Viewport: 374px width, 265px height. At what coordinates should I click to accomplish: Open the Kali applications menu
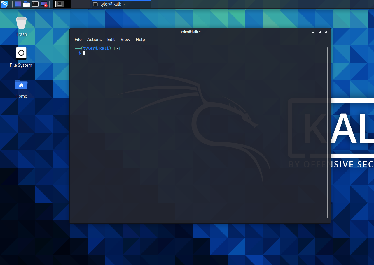pos(5,4)
